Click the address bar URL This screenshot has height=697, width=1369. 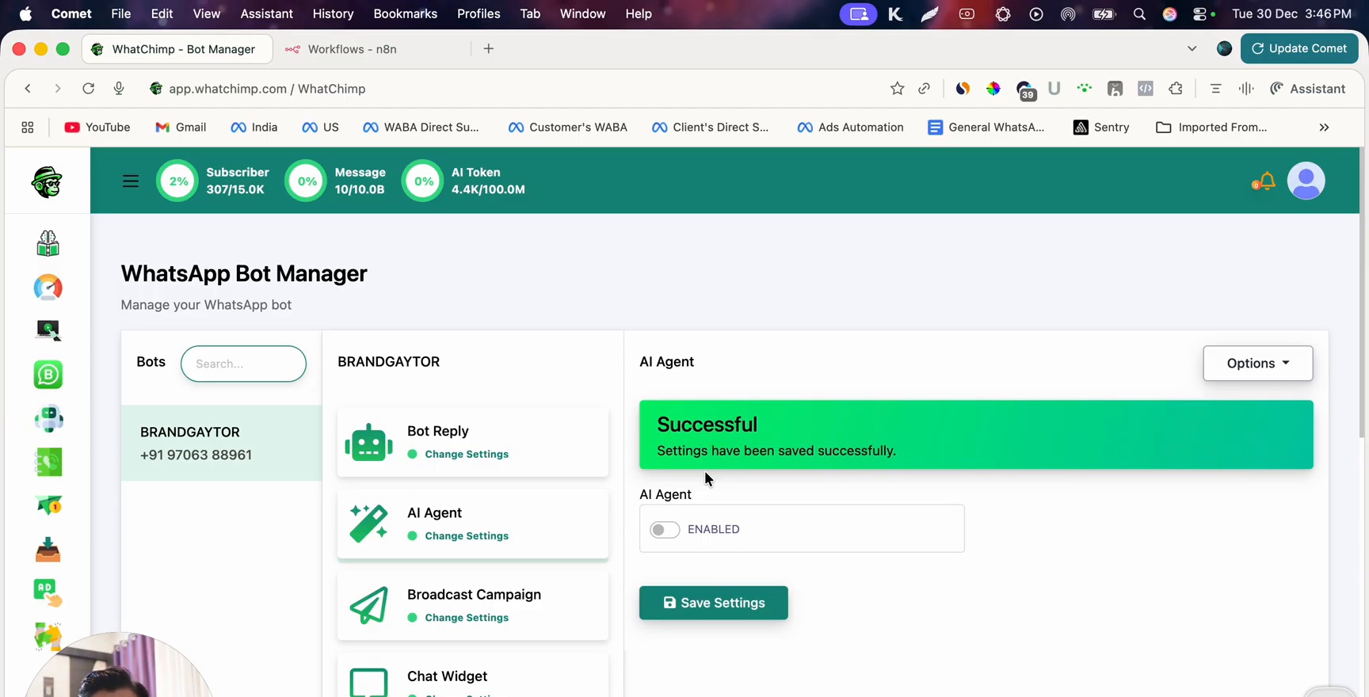tap(267, 89)
